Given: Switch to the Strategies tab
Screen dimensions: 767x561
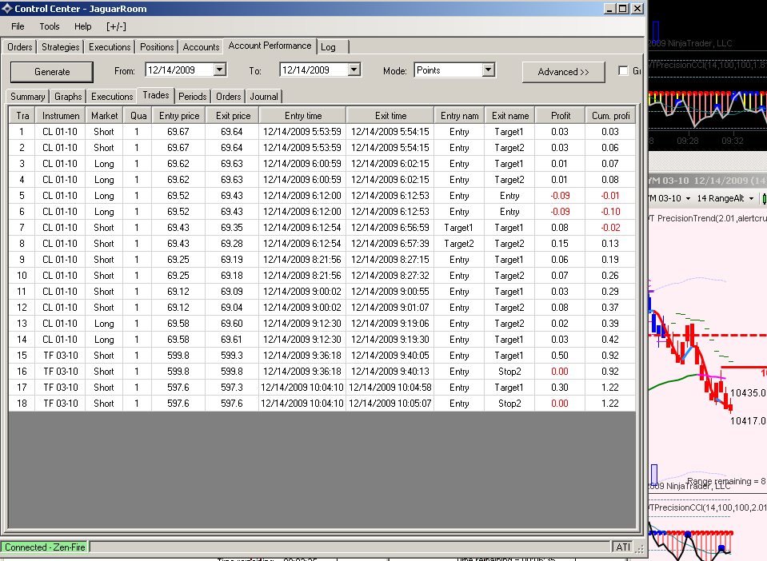Looking at the screenshot, I should click(60, 47).
